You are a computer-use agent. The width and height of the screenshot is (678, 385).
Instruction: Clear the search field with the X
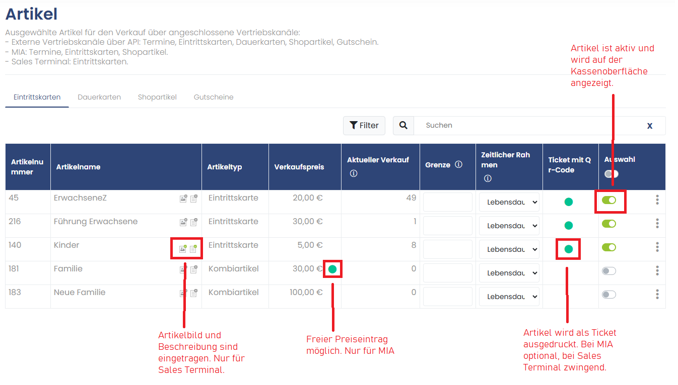[650, 126]
